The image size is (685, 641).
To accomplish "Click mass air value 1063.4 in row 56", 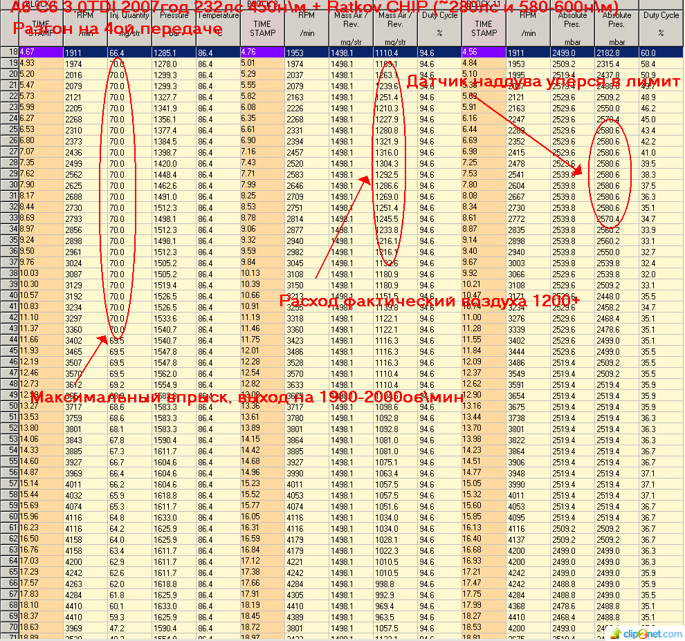I will click(395, 474).
